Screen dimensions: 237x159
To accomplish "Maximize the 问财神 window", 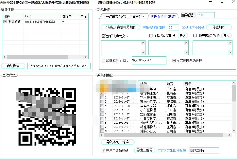I will pos(222,2).
